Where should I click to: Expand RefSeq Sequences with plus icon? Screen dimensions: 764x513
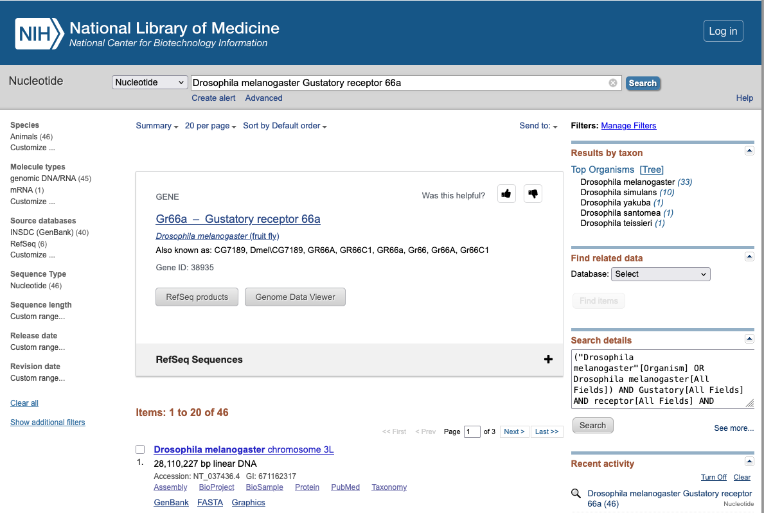click(x=548, y=360)
